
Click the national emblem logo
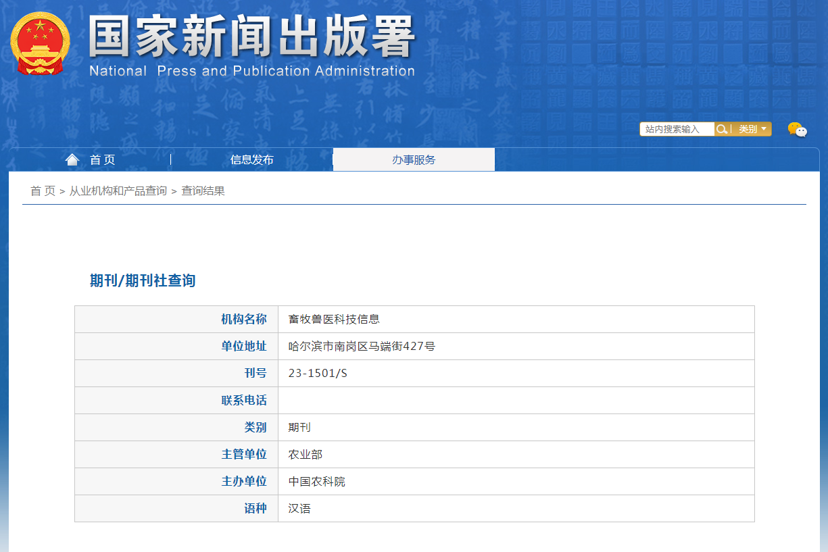point(40,45)
